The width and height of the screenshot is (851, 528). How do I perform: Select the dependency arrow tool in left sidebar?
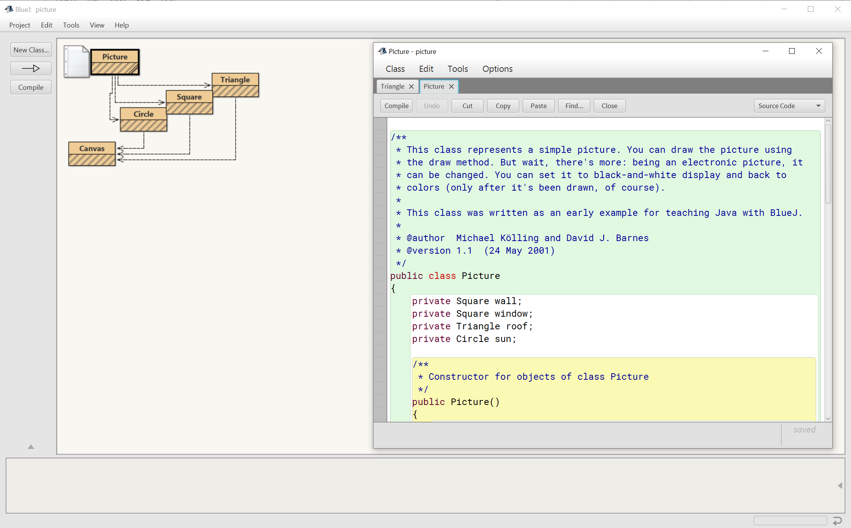pyautogui.click(x=31, y=68)
